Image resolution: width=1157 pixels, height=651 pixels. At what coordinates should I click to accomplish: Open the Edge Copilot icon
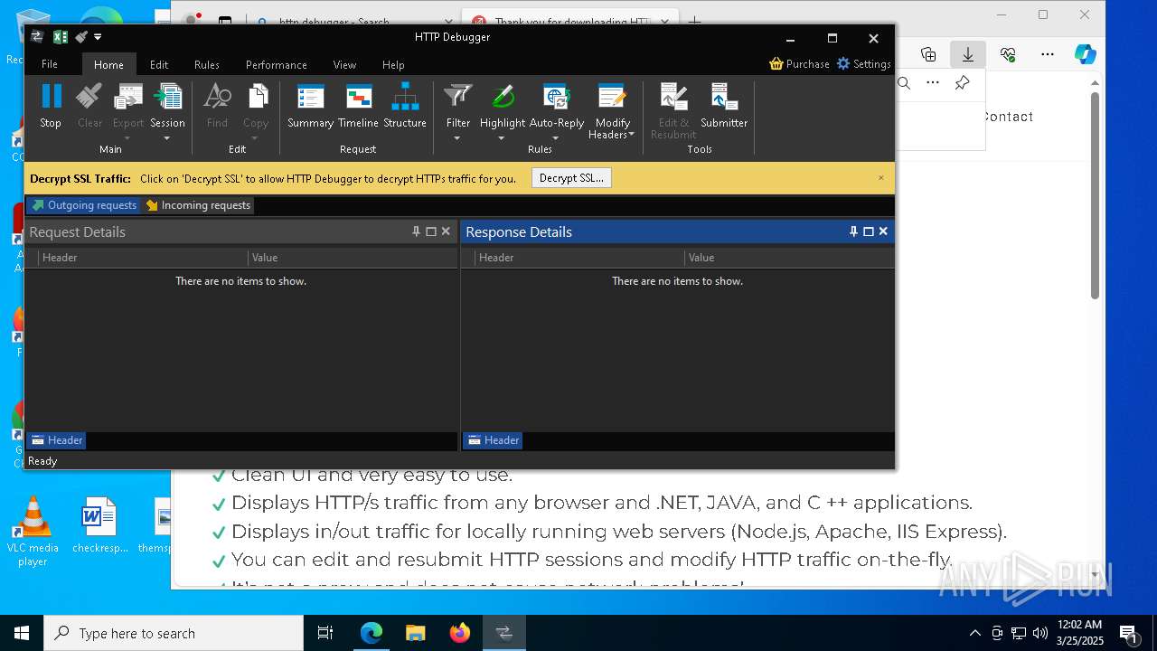(1086, 54)
